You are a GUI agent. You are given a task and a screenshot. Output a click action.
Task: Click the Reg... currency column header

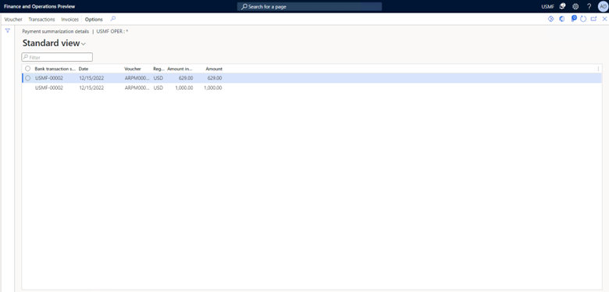click(x=158, y=69)
